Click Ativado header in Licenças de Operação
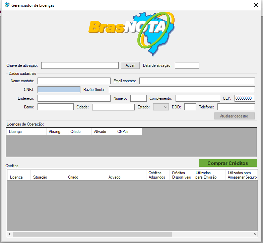The image size is (263, 243). (x=103, y=132)
